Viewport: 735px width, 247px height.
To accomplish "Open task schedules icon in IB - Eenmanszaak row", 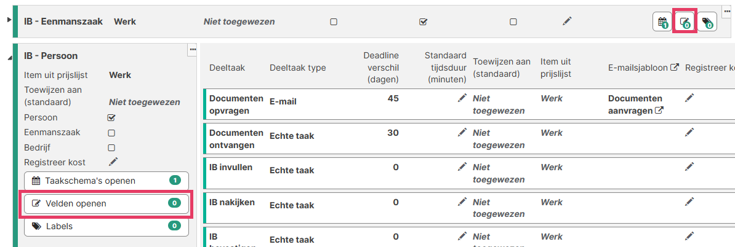I will pos(662,23).
